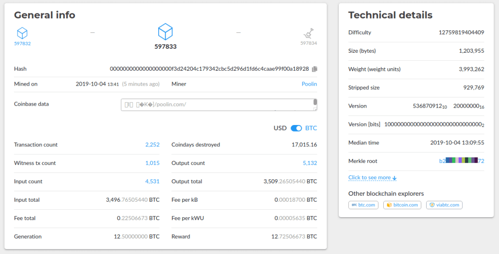Click the current block 597833 cube icon
This screenshot has height=254, width=499.
pyautogui.click(x=165, y=32)
